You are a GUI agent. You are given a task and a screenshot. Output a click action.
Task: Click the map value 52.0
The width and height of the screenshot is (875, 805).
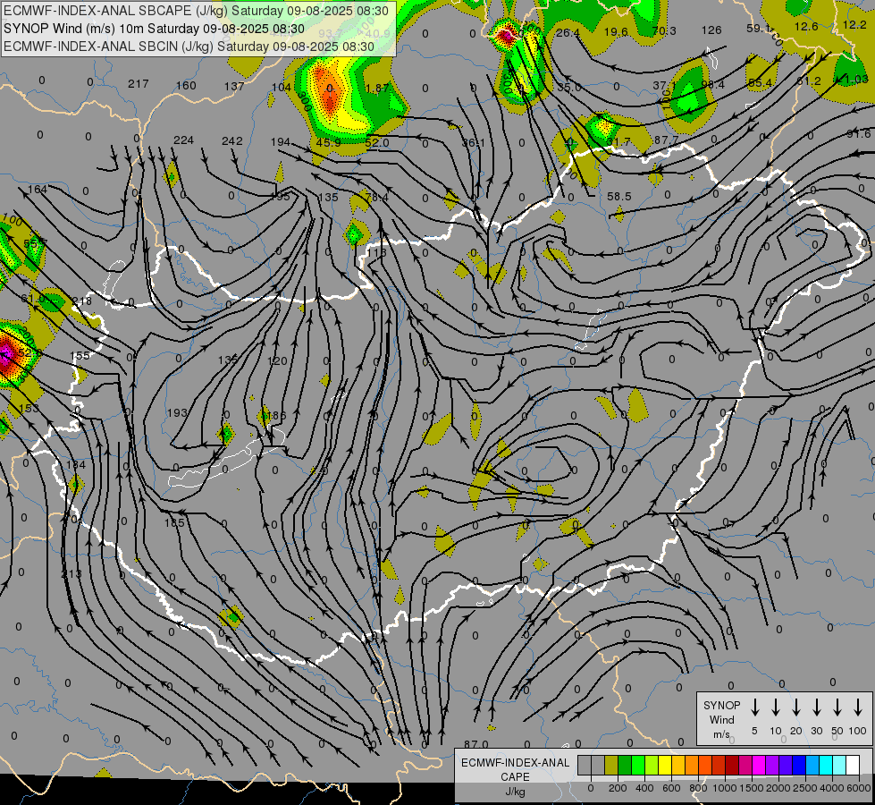tap(377, 143)
